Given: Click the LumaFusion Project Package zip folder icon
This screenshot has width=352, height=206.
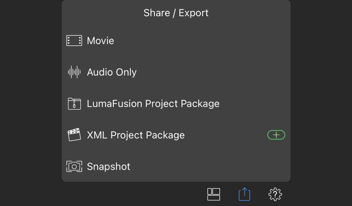Looking at the screenshot, I should tap(74, 104).
